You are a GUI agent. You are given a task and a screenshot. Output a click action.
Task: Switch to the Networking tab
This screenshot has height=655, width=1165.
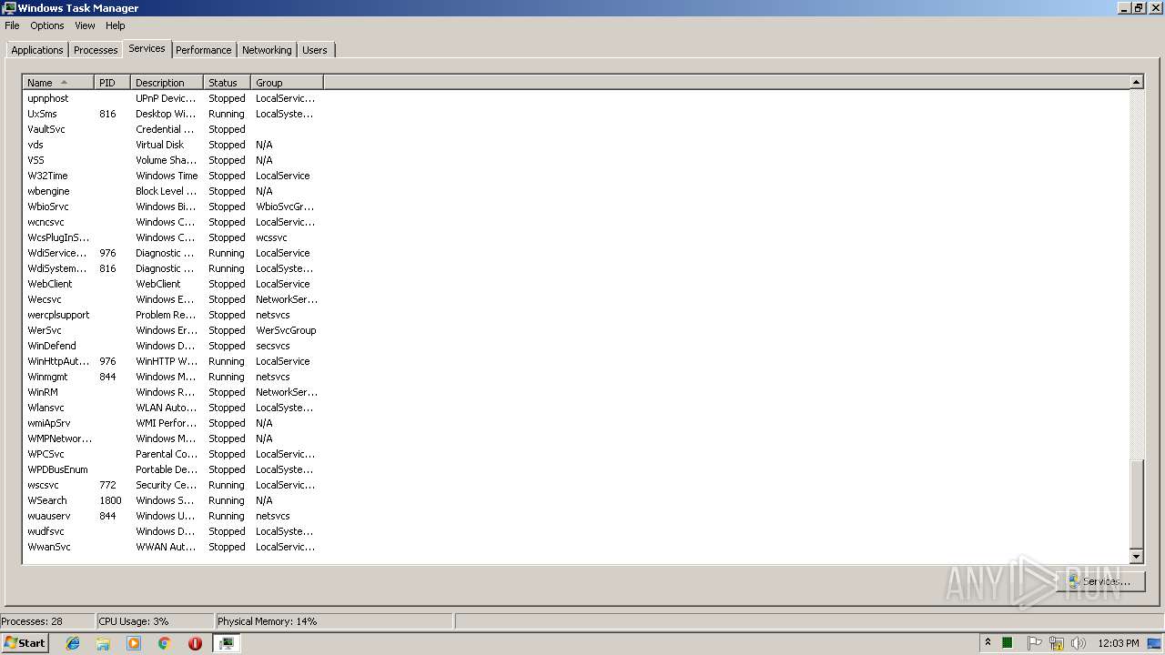(x=267, y=50)
